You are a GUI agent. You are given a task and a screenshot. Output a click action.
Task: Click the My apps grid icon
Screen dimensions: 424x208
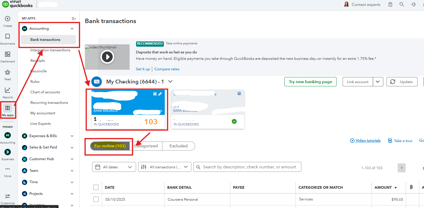[8, 108]
